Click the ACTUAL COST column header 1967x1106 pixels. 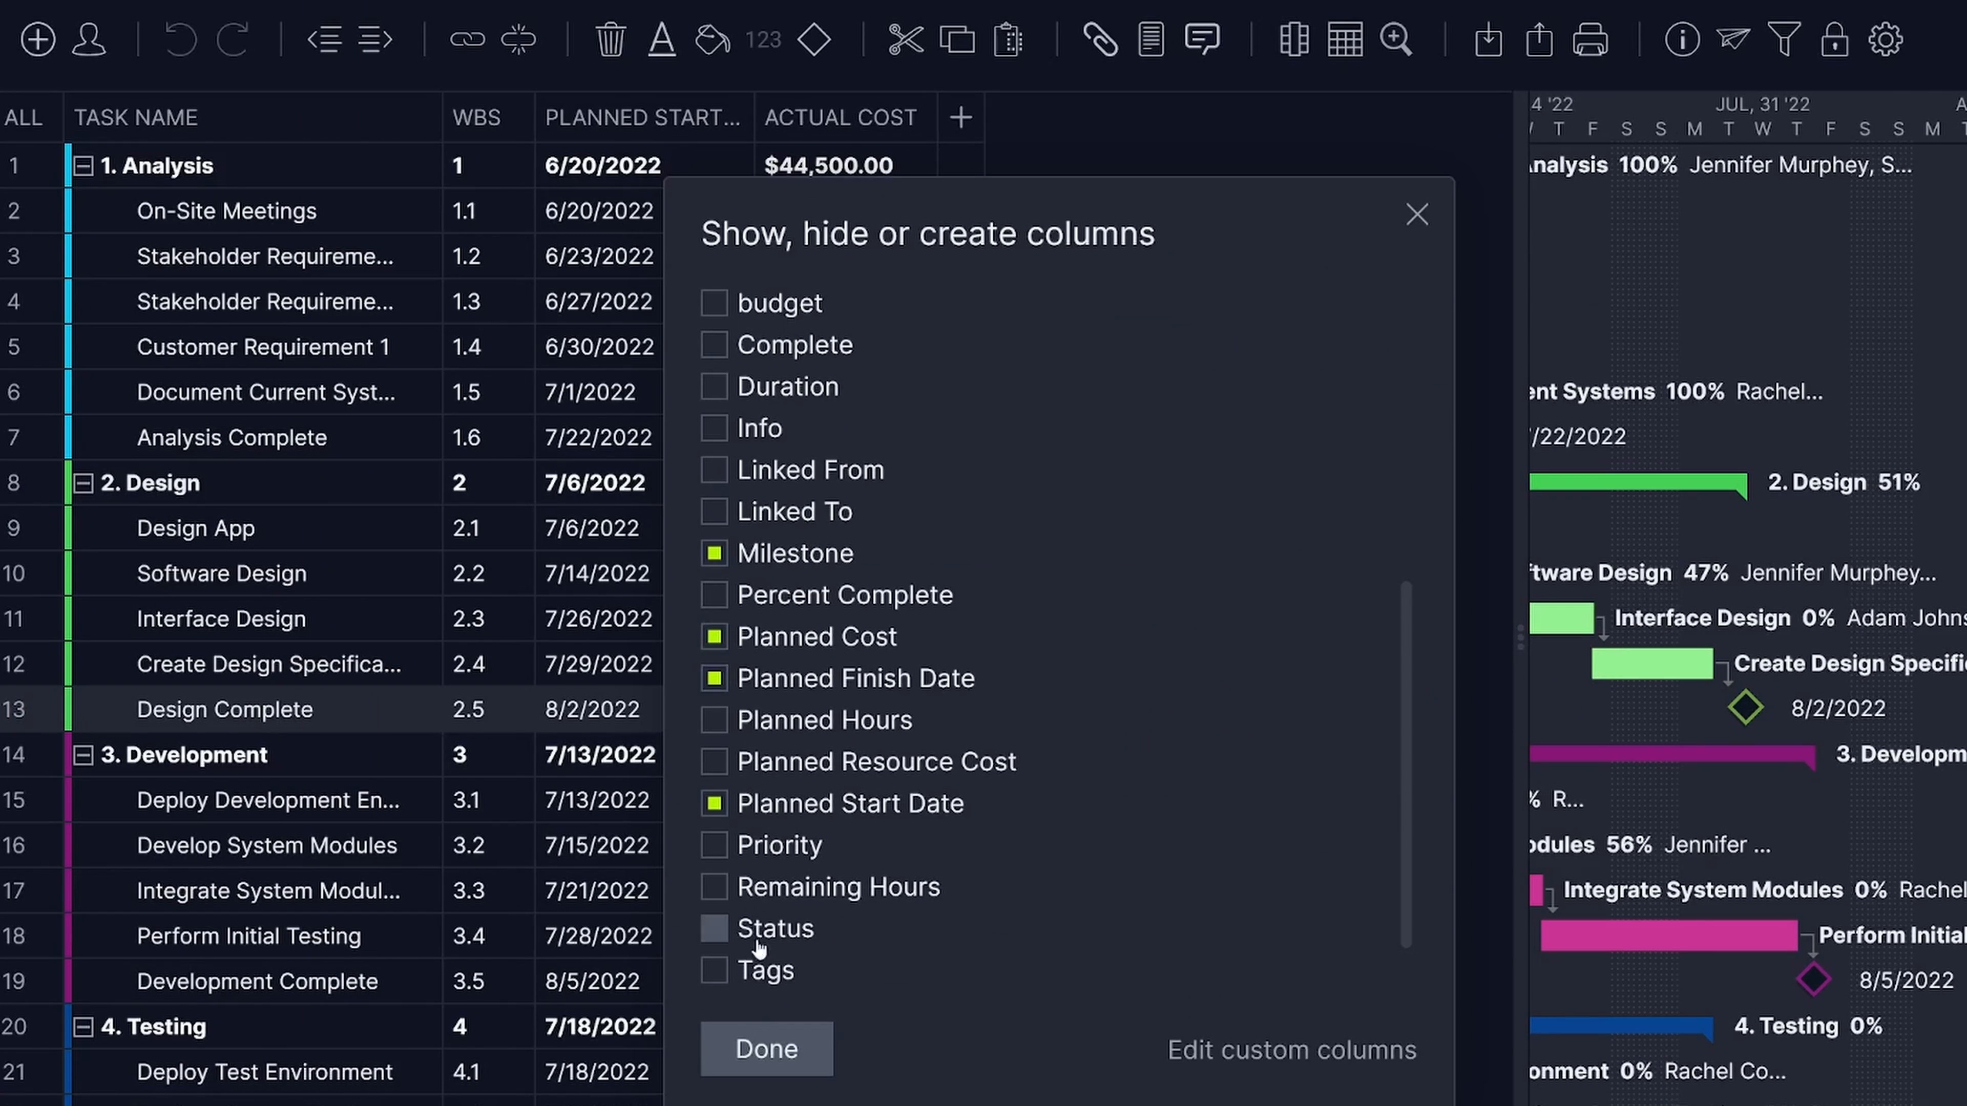coord(840,118)
